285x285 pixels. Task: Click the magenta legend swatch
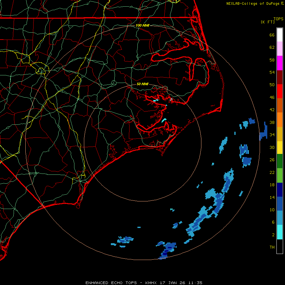280,63
